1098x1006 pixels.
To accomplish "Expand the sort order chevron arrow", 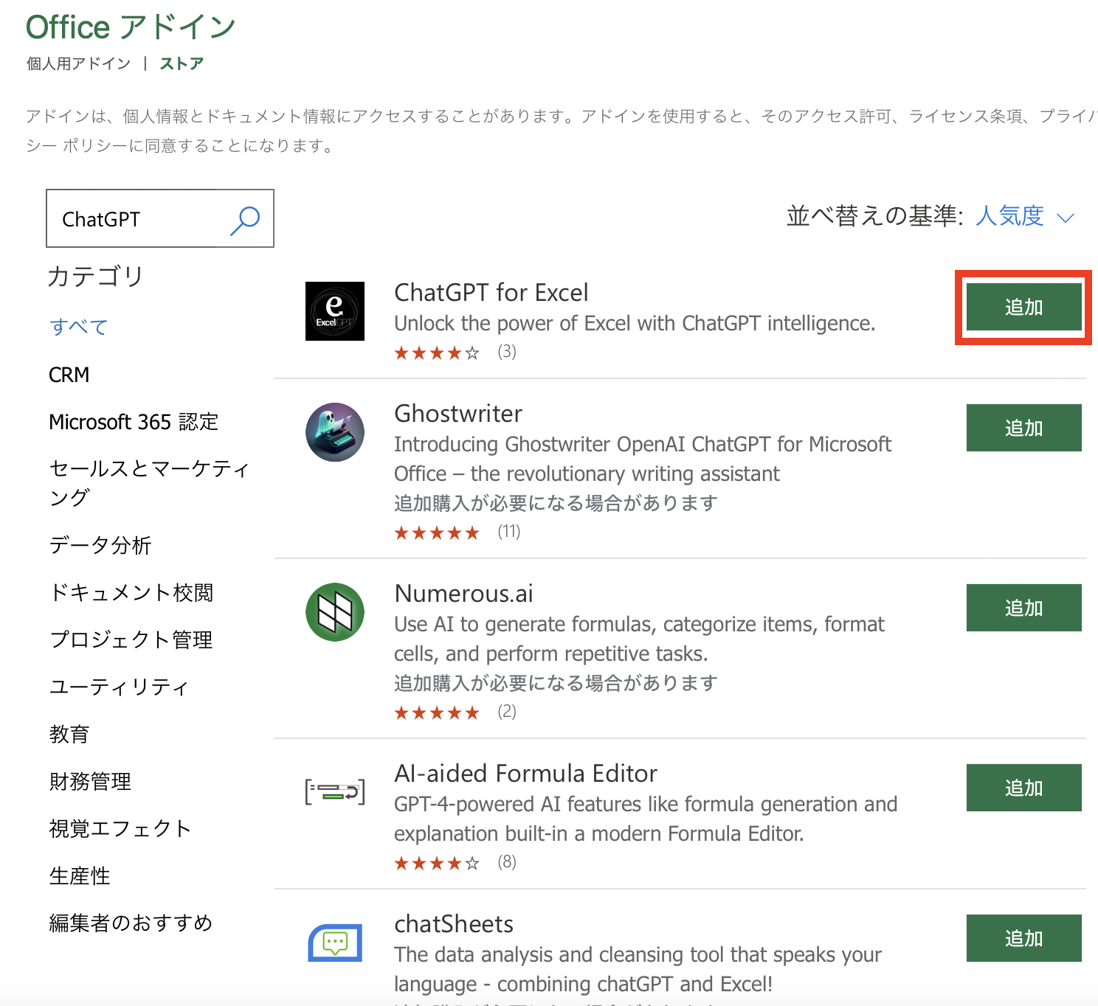I will pos(1066,218).
